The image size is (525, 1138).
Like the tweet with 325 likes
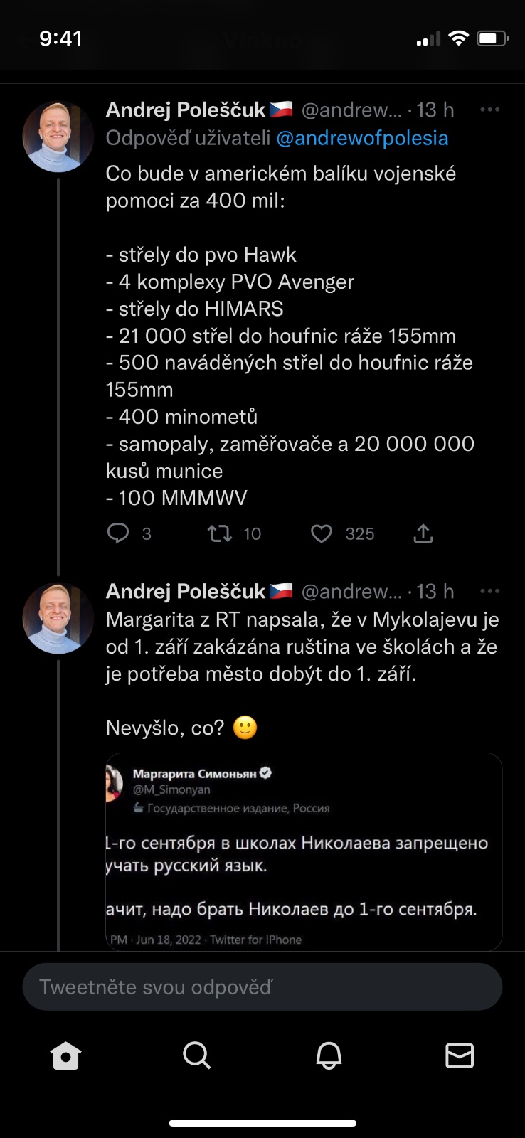click(x=322, y=533)
